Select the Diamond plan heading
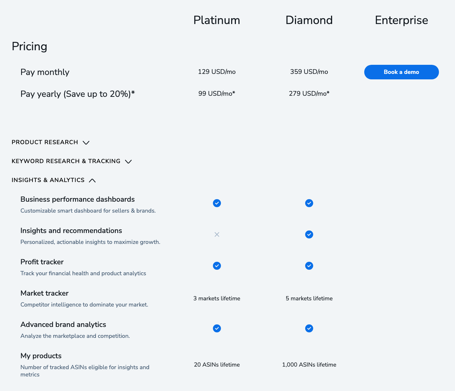The width and height of the screenshot is (455, 391). [309, 20]
